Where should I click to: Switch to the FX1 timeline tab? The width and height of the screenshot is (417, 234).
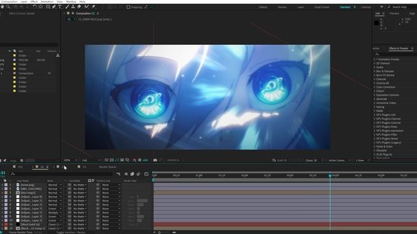(20, 167)
